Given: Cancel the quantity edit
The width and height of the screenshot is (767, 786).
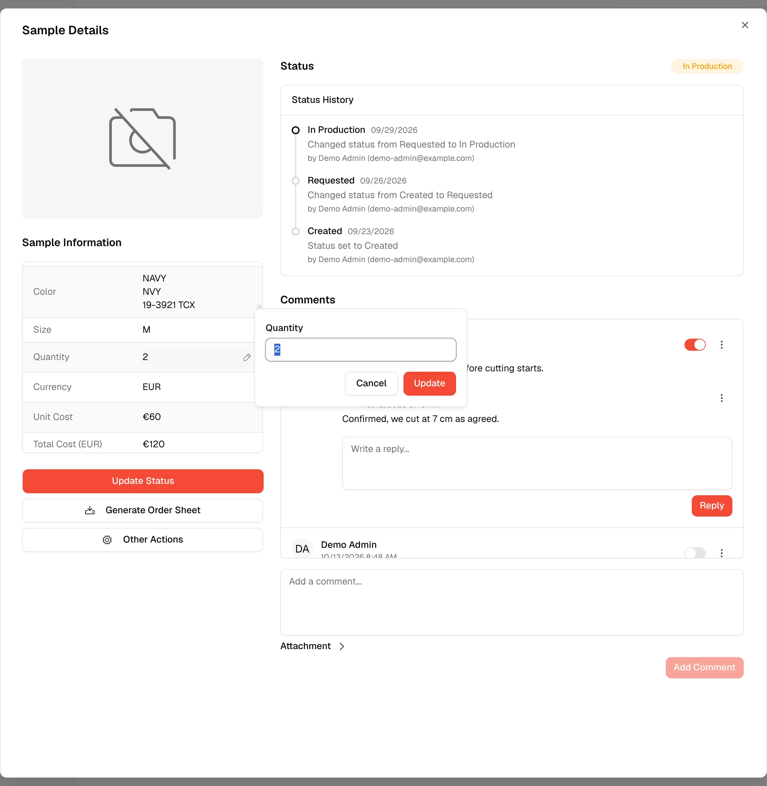Looking at the screenshot, I should point(371,383).
